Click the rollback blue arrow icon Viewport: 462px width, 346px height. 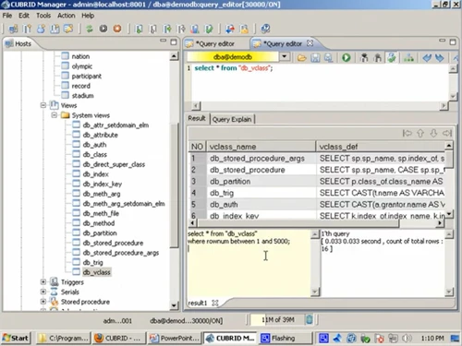pos(440,57)
